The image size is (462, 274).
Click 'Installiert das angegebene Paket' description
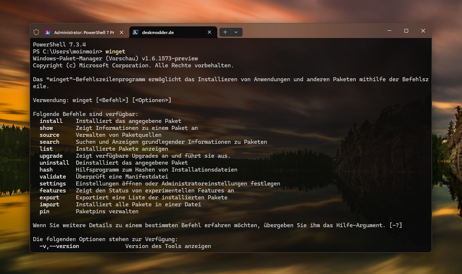(129, 121)
